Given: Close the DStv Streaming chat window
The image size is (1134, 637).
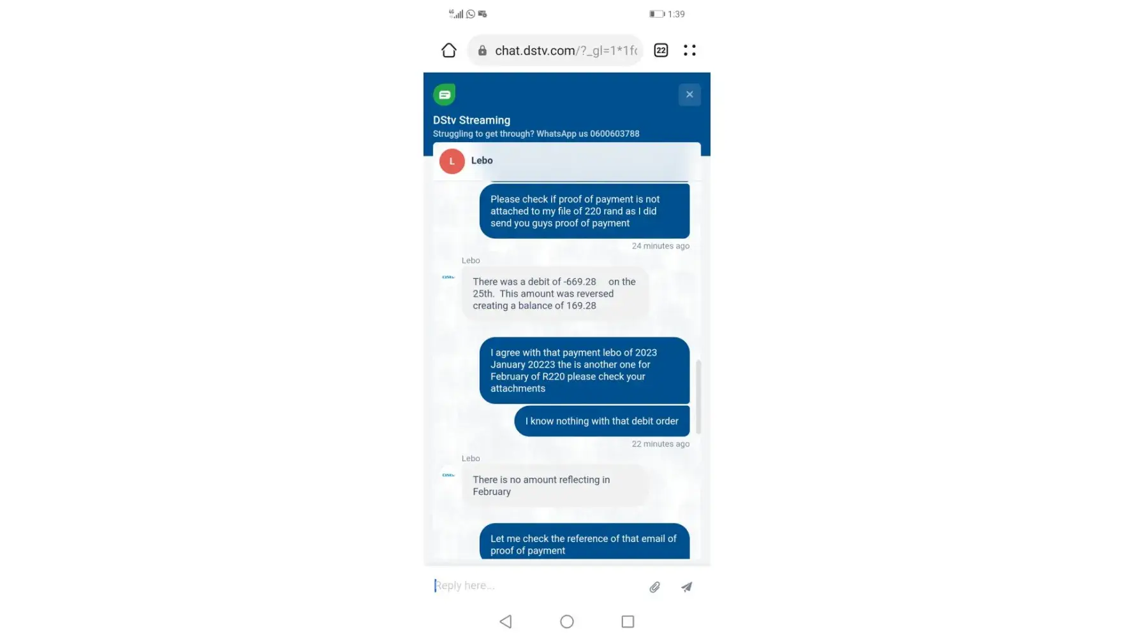Looking at the screenshot, I should (x=689, y=94).
